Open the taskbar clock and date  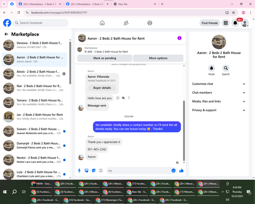237,192
